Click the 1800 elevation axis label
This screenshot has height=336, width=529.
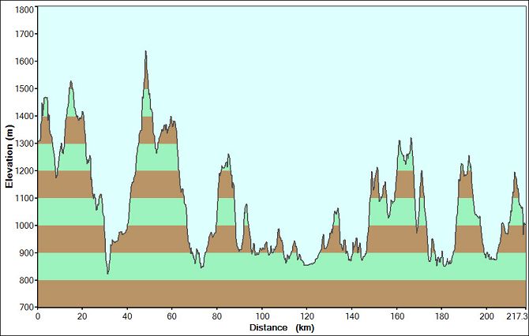tap(24, 9)
